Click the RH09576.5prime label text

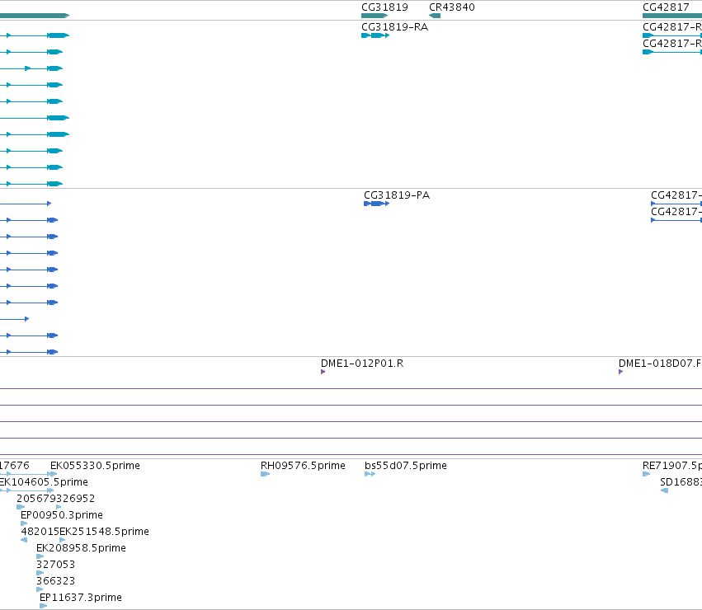click(x=303, y=466)
